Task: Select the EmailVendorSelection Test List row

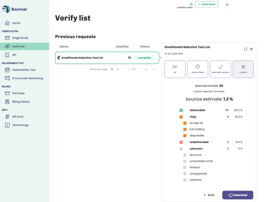Action: (x=107, y=58)
